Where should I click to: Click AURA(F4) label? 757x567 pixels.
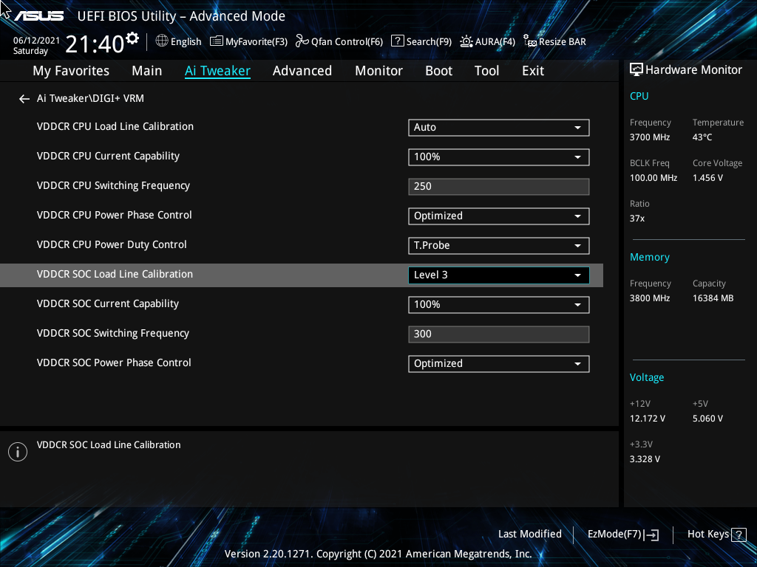click(495, 42)
